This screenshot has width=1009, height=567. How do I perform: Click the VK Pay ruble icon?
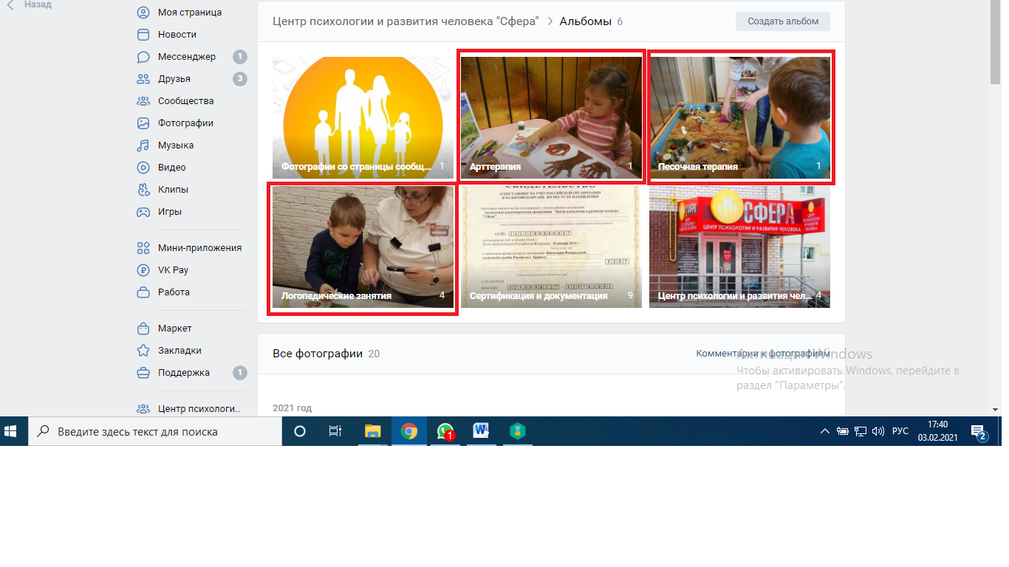(x=143, y=270)
